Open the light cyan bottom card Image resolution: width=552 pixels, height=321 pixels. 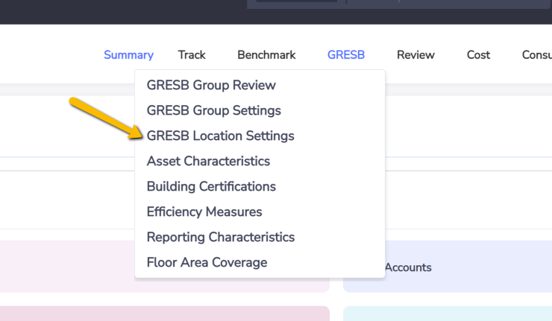click(x=448, y=314)
